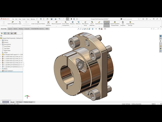Open Reference Geometry tool
This screenshot has height=122, width=162.
(x=78, y=23)
